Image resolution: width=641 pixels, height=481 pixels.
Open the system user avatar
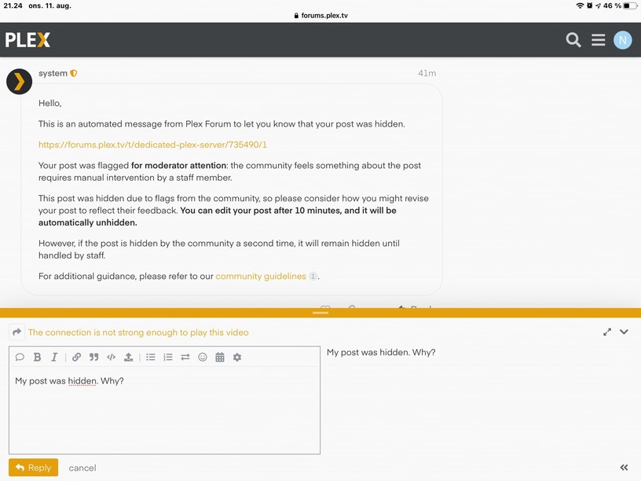coord(19,82)
